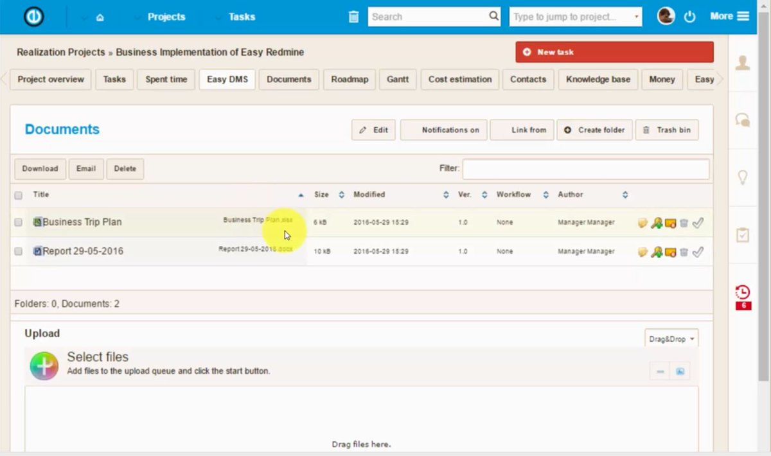The width and height of the screenshot is (771, 456).
Task: Check the Business Trip Plan row checkbox
Action: 18,222
